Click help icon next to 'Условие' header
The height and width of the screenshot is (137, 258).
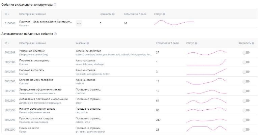click(x=88, y=43)
